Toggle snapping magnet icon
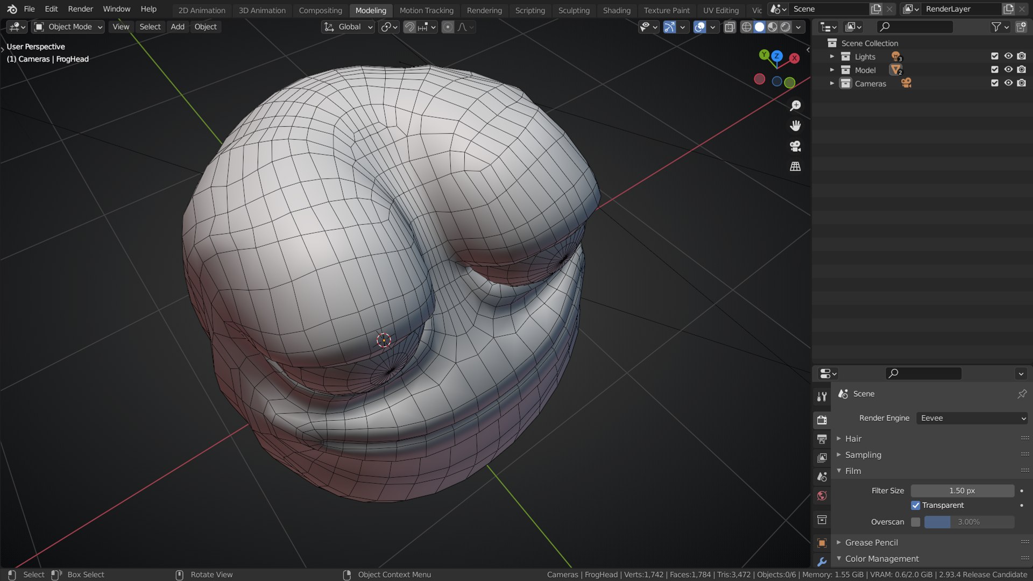 coord(409,27)
